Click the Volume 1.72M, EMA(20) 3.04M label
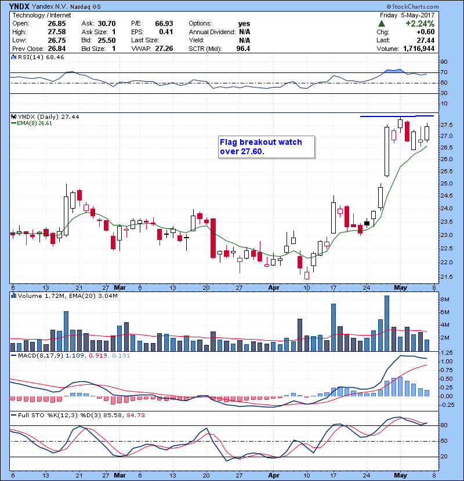Viewport: 464px width, 481px height. click(67, 296)
